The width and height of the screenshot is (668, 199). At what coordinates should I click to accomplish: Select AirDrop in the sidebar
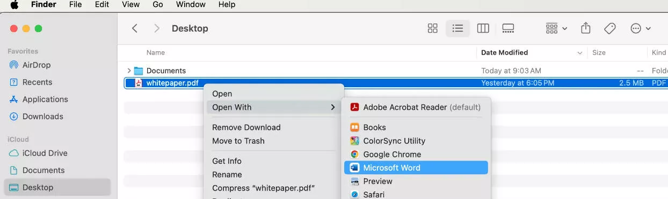coord(58,65)
